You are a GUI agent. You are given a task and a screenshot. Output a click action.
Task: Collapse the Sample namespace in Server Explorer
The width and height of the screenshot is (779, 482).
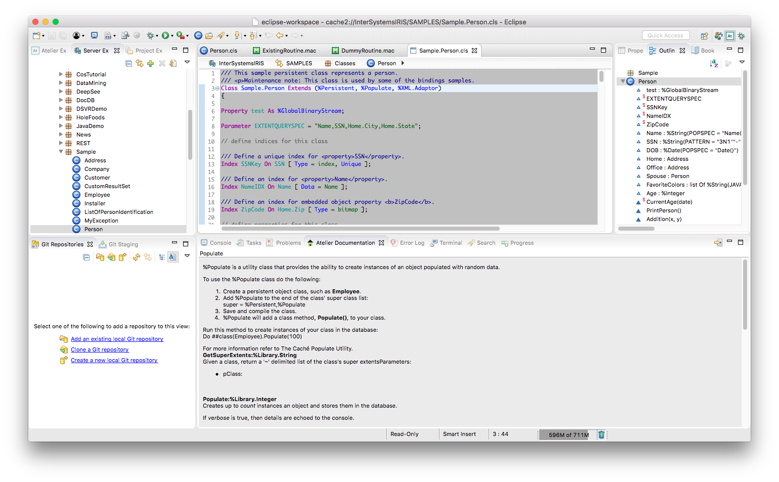point(61,152)
